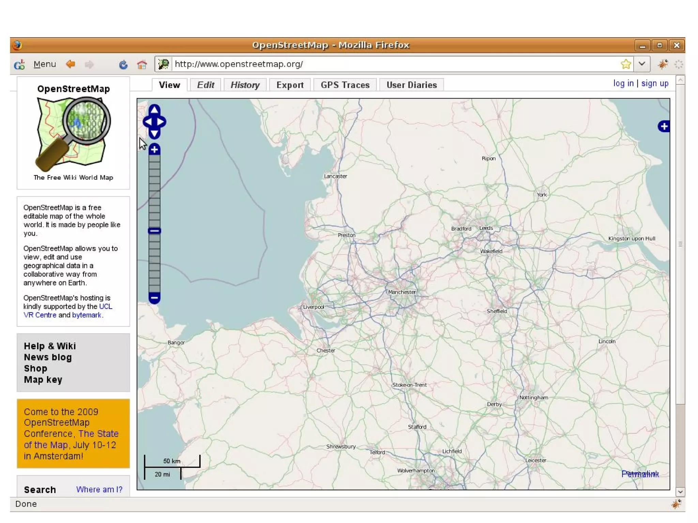The height and width of the screenshot is (523, 698).
Task: Click the Stoke-on-Trent label on map
Action: (x=409, y=385)
